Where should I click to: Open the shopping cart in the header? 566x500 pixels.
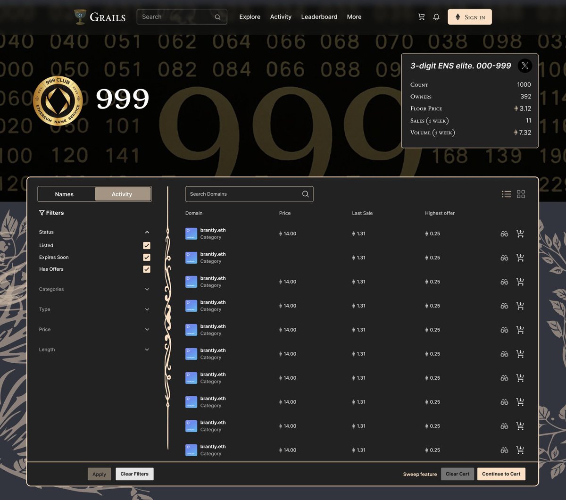421,17
